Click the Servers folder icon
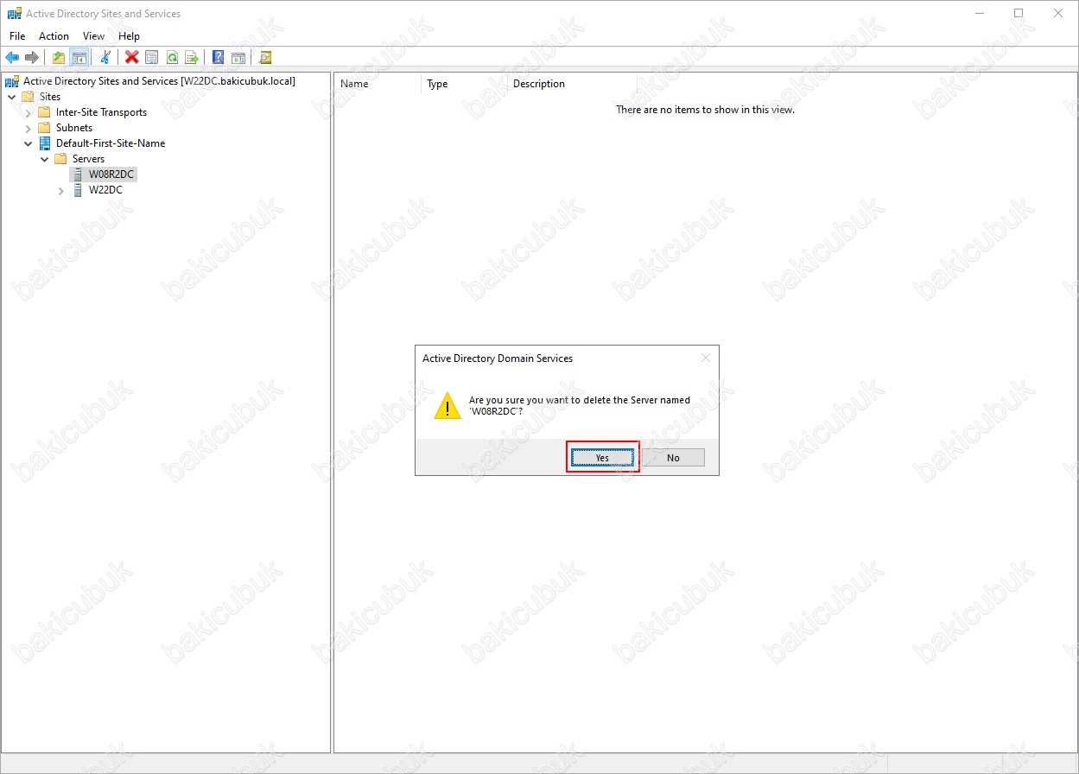The image size is (1079, 774). [60, 159]
